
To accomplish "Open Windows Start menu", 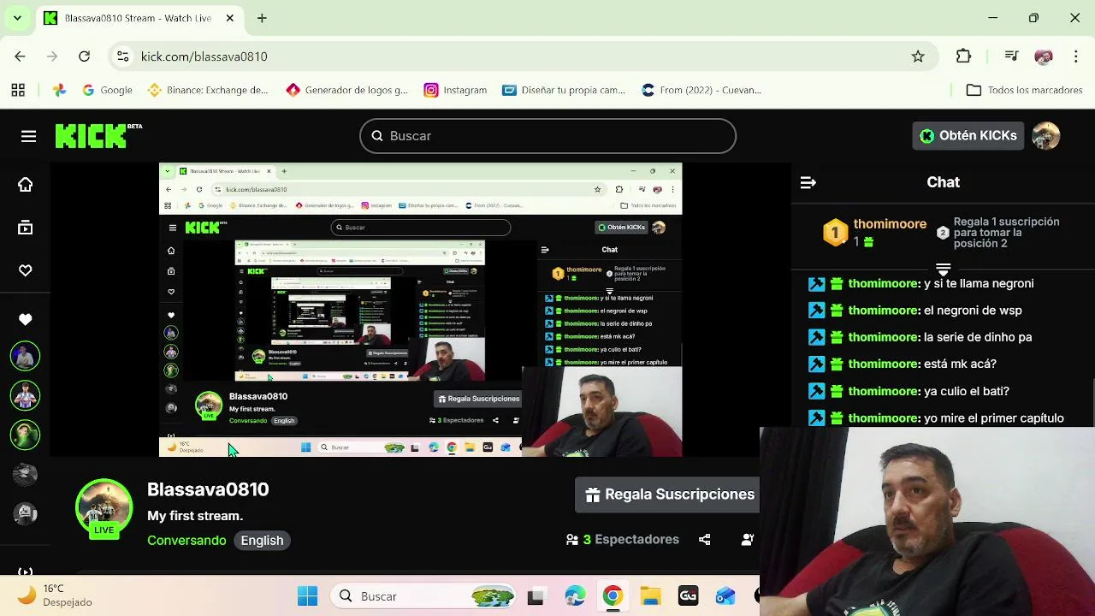I will tap(308, 596).
